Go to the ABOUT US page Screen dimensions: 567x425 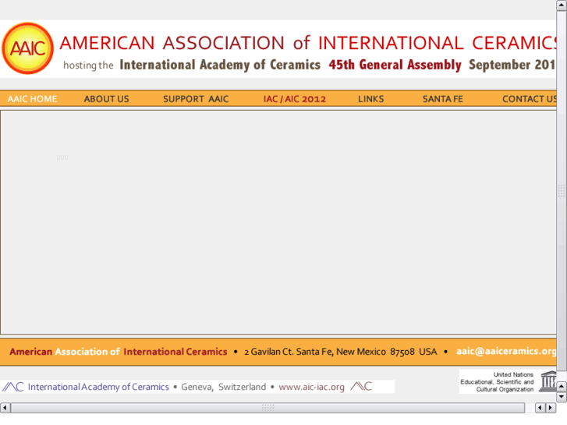click(x=106, y=99)
